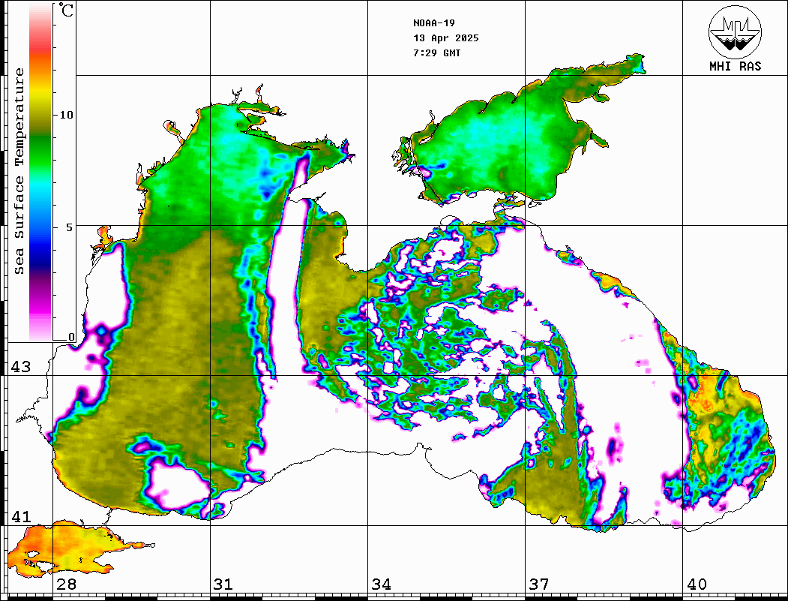Pick the magenta bottom of the temperature color bar
This screenshot has width=788, height=601.
pos(40,309)
